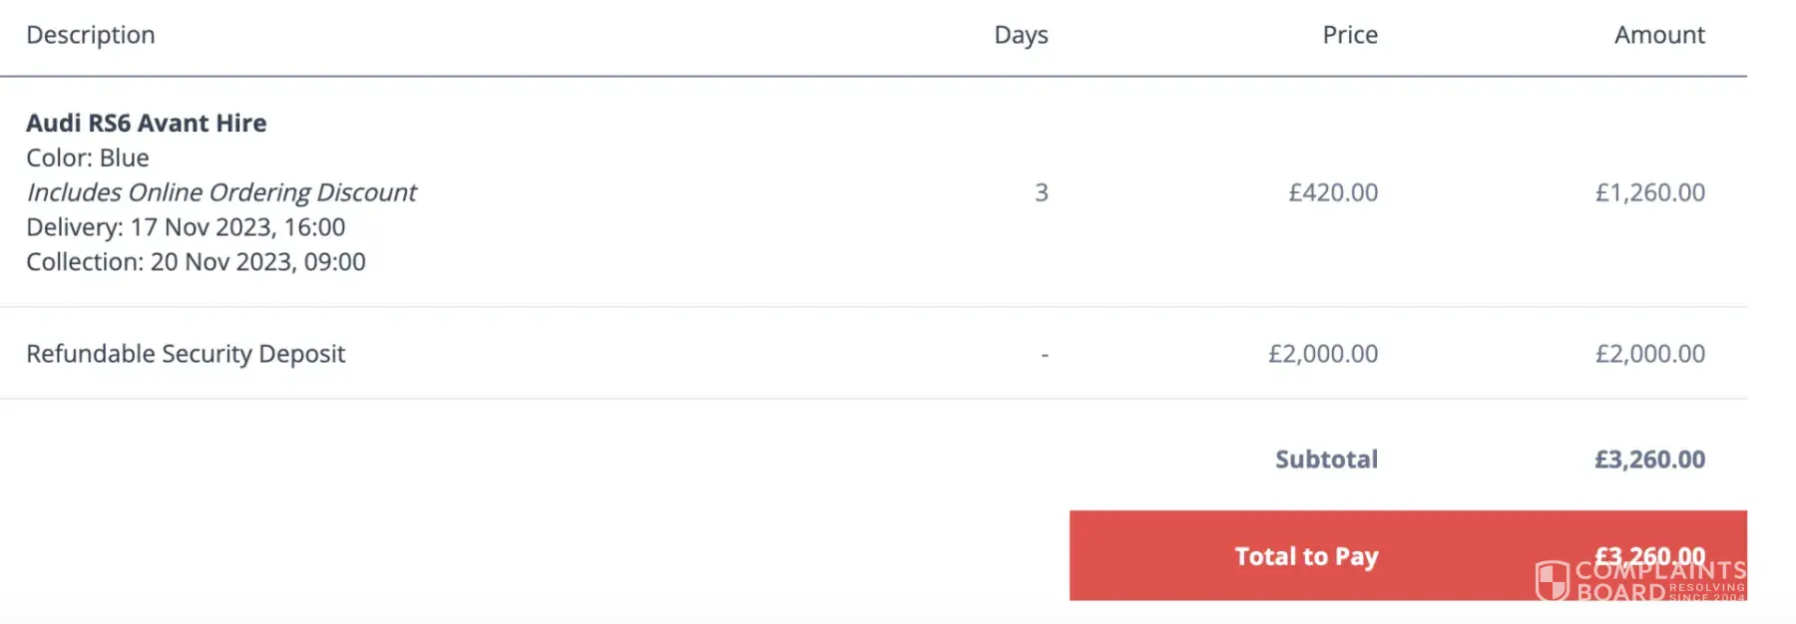The height and width of the screenshot is (624, 1796).
Task: Click the Includes Online Ordering Discount text
Action: (x=222, y=192)
